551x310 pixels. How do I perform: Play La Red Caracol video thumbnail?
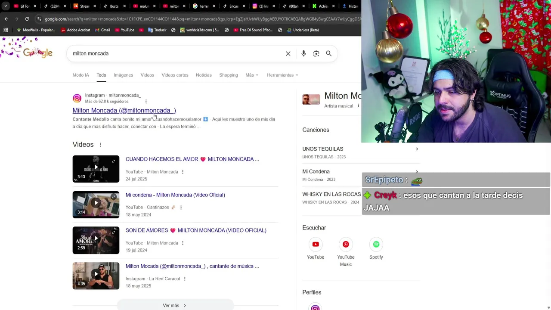click(96, 276)
